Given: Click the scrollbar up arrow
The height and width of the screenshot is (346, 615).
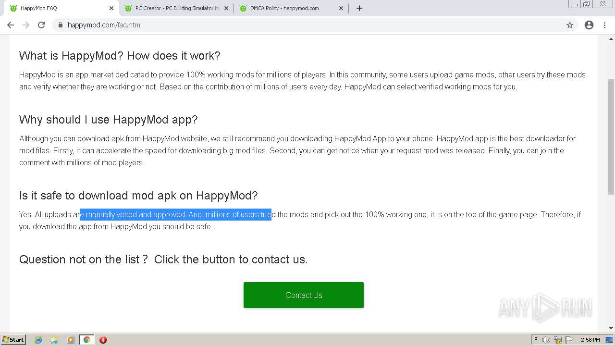Looking at the screenshot, I should point(611,38).
